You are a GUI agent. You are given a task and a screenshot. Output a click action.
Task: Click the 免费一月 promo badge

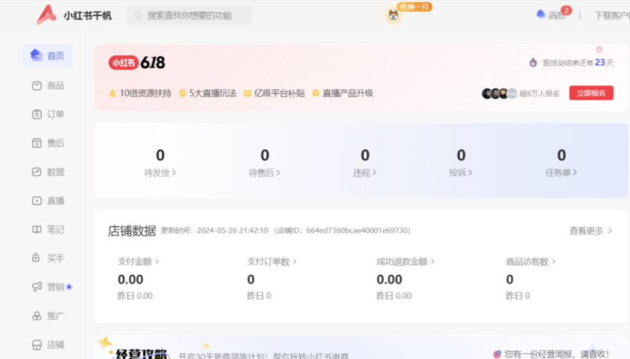(414, 7)
